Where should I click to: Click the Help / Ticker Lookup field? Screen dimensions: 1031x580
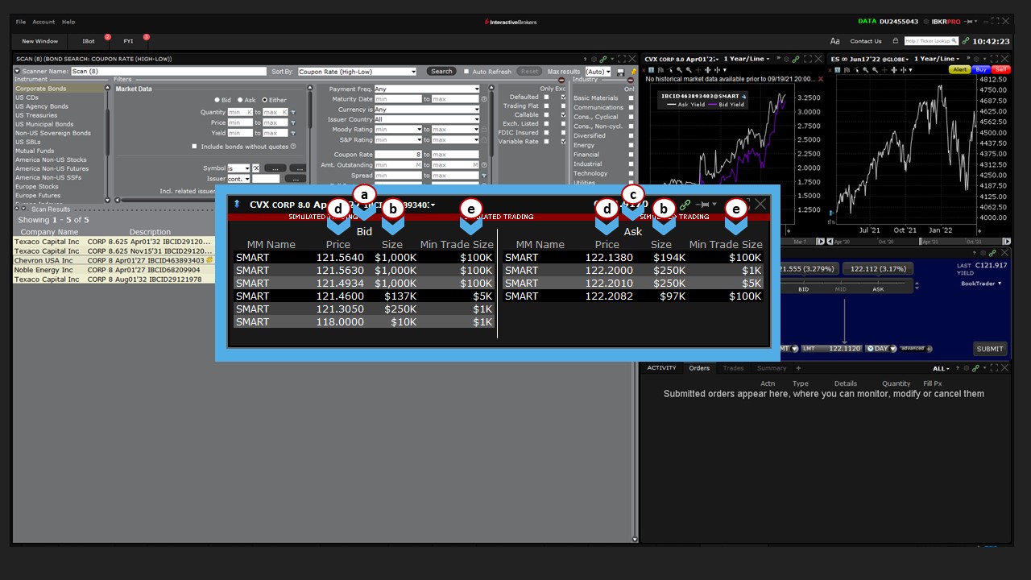(931, 41)
